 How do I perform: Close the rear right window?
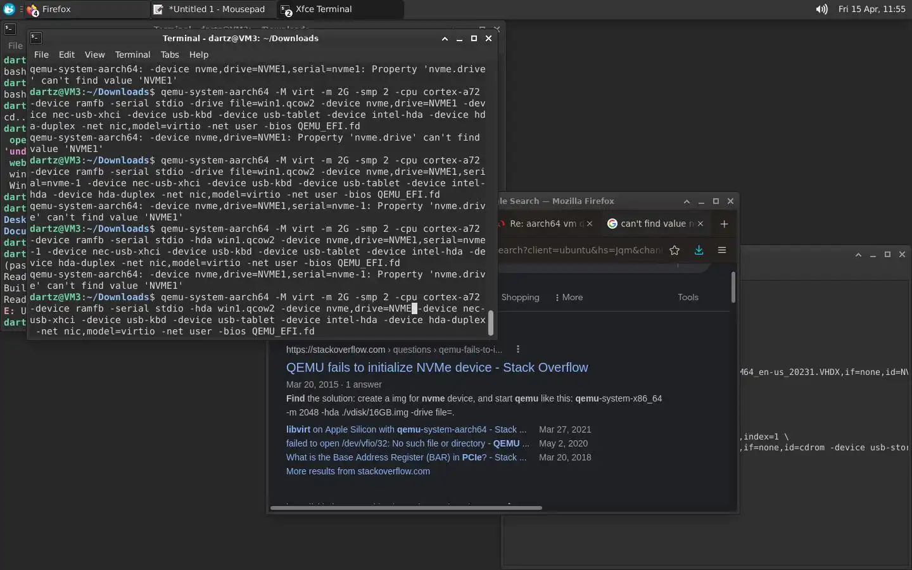click(x=902, y=255)
